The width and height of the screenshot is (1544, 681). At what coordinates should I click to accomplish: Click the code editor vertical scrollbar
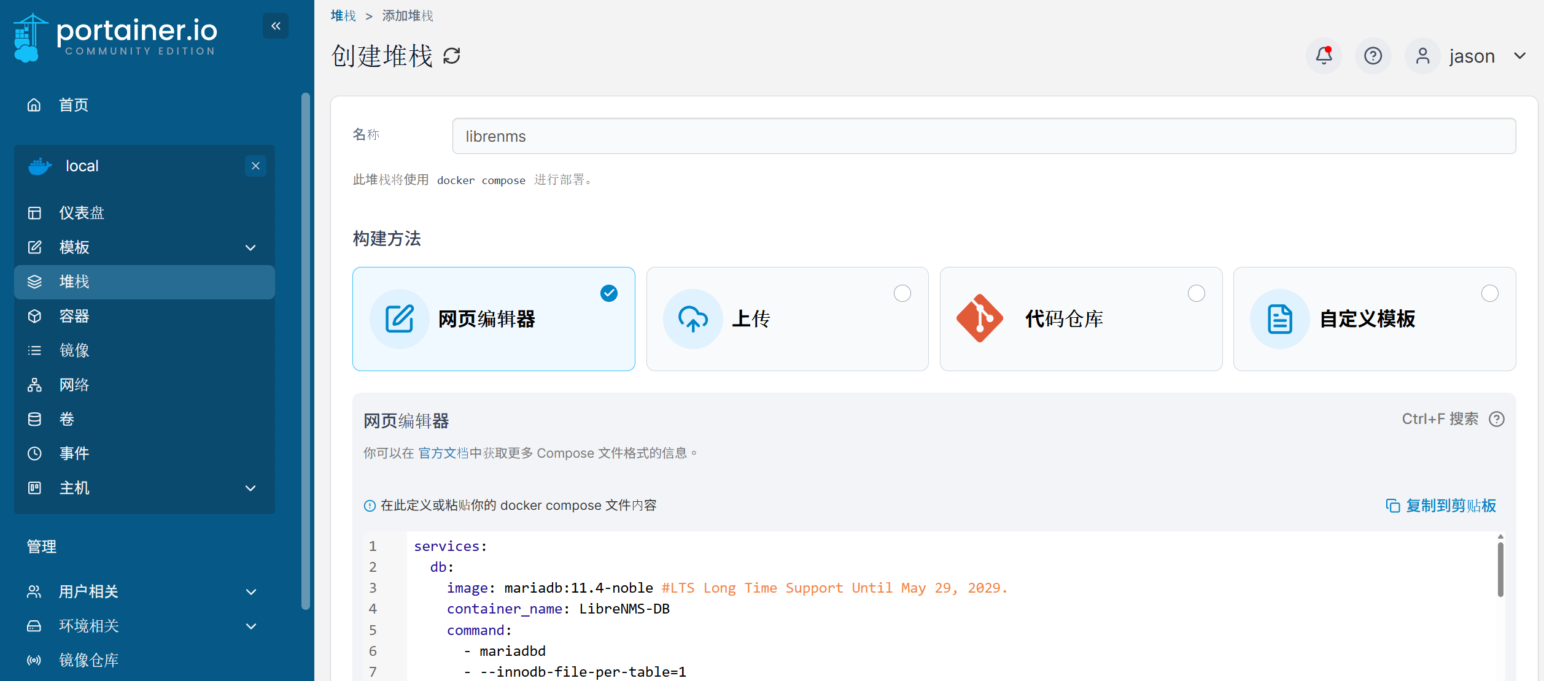click(1500, 569)
